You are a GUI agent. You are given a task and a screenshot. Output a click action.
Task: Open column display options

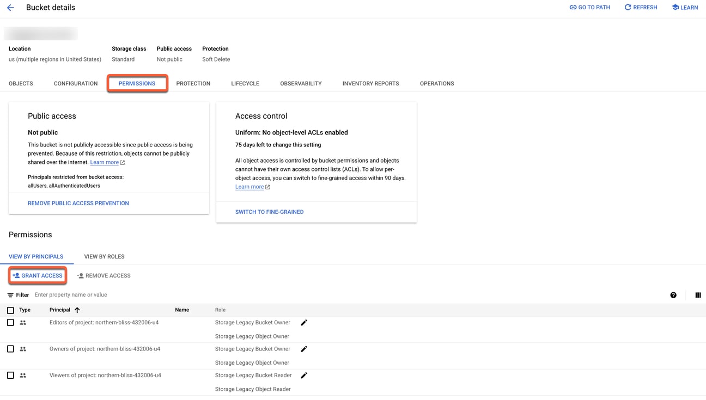click(x=698, y=294)
